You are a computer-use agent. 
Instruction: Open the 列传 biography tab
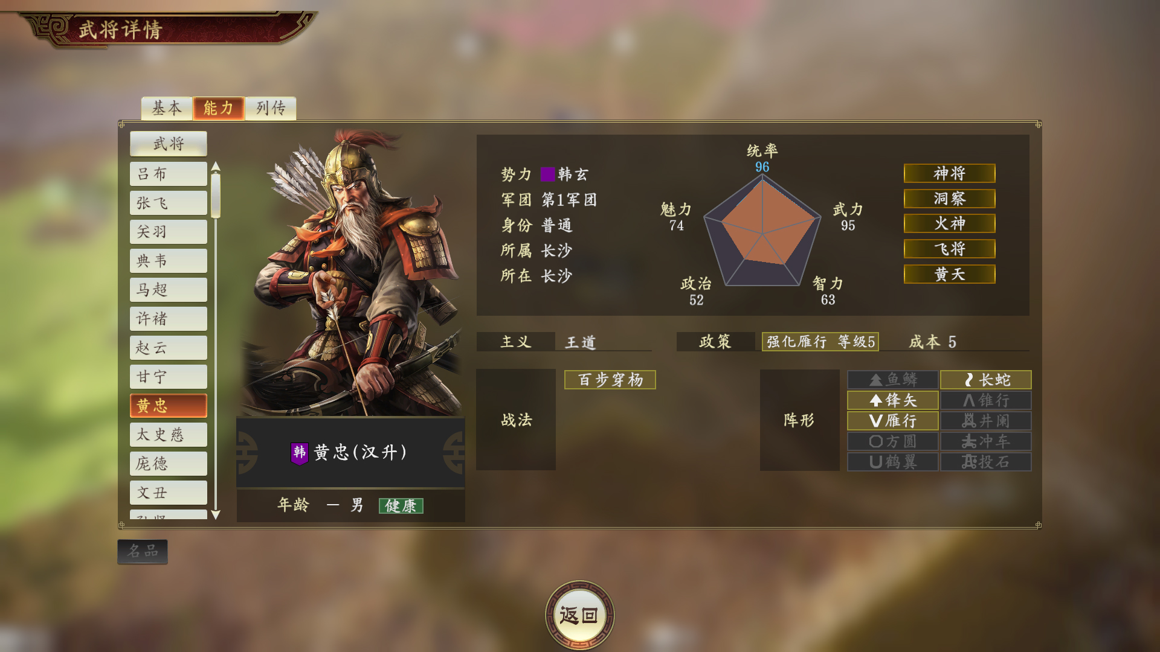coord(271,108)
